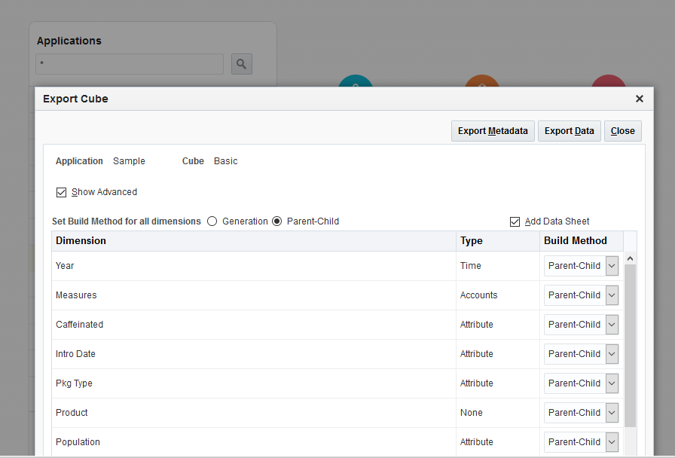Image resolution: width=675 pixels, height=458 pixels.
Task: Select the Intro Date dimension cell
Action: 254,354
